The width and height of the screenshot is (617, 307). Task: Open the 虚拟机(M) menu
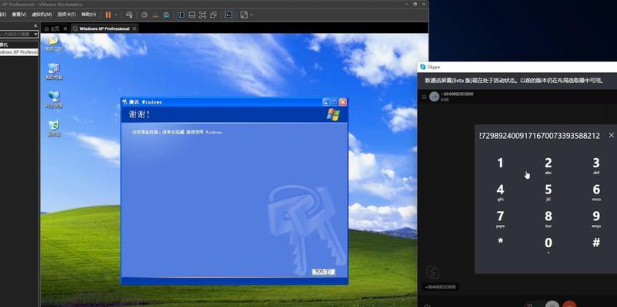[42, 15]
